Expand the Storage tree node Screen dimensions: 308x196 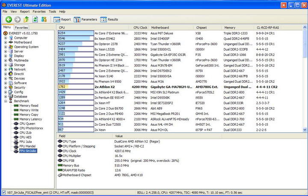pos(6,65)
